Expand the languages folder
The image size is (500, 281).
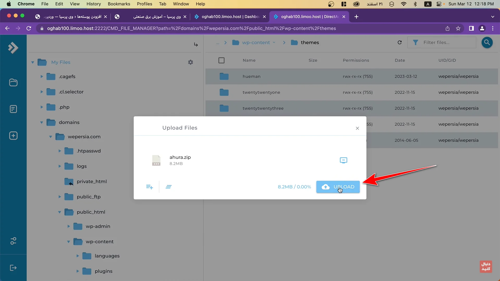point(78,256)
